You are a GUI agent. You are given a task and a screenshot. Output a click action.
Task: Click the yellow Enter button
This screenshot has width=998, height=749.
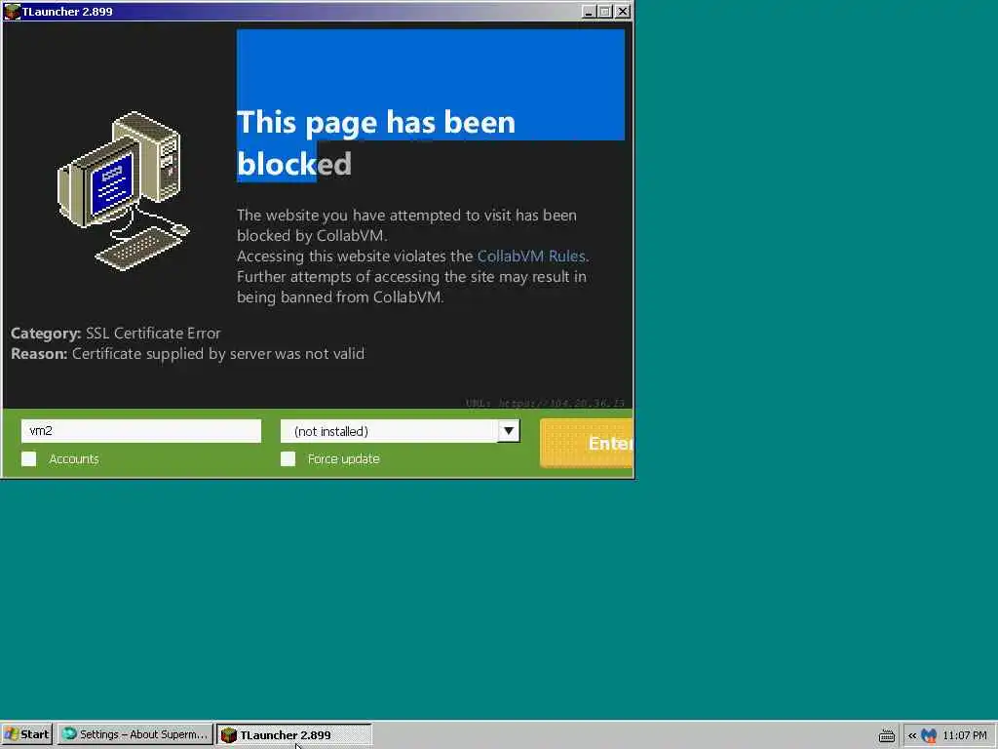pyautogui.click(x=586, y=444)
